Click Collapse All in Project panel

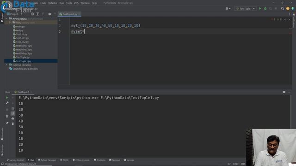tap(43, 14)
